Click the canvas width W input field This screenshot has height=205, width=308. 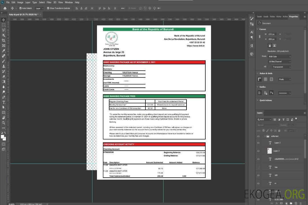[272, 34]
